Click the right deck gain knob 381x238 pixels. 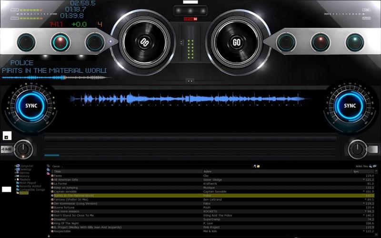[x=358, y=149]
